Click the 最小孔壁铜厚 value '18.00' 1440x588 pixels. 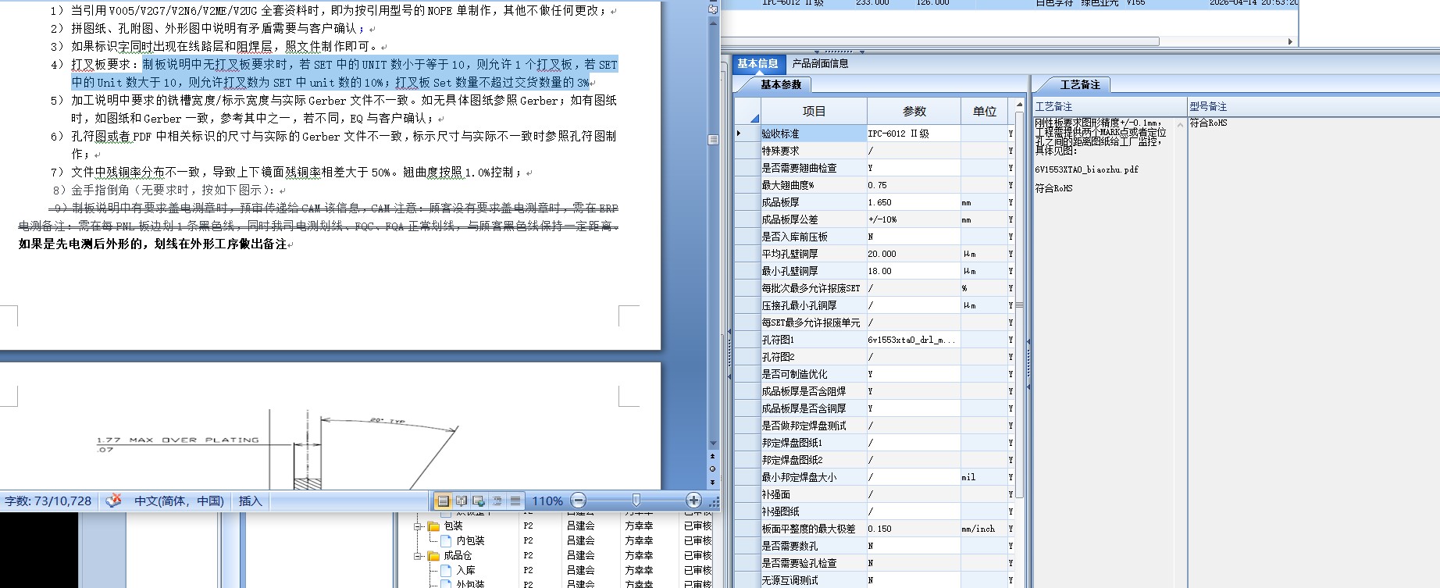pos(914,271)
